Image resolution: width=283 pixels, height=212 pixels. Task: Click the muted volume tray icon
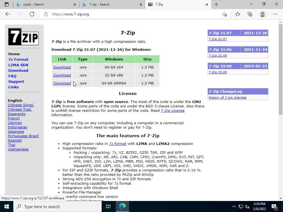247,207
